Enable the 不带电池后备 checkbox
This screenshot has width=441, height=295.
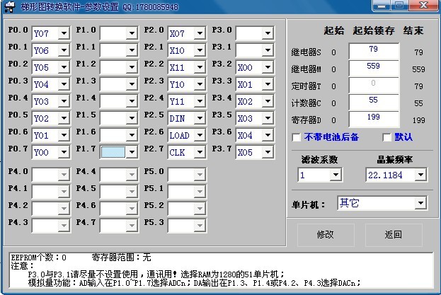(x=297, y=137)
